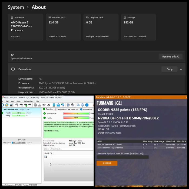Screen dimensions: 189x189
Task: Click the Min clock column header
Action: click(181, 141)
